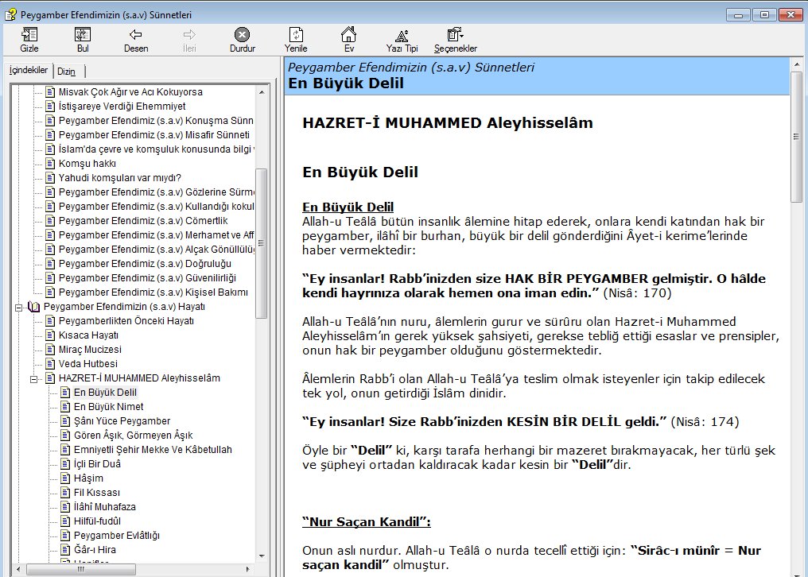Select the İçindekiler tab
This screenshot has width=808, height=577.
click(x=28, y=71)
